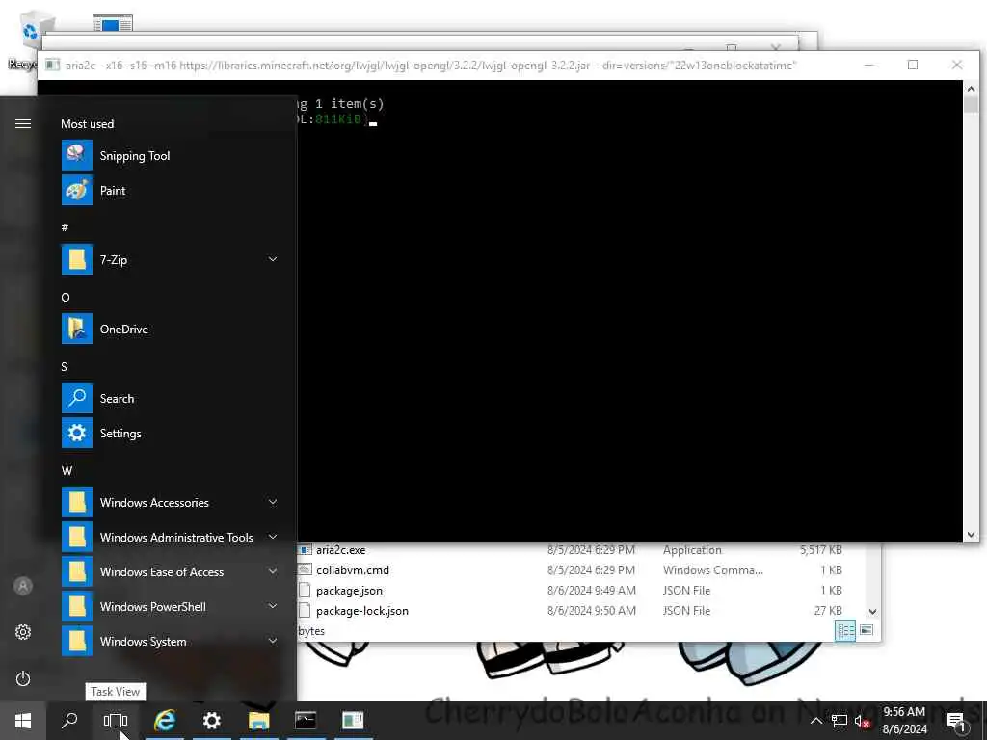Select aria2c.exe in the Explorer window

tap(340, 550)
